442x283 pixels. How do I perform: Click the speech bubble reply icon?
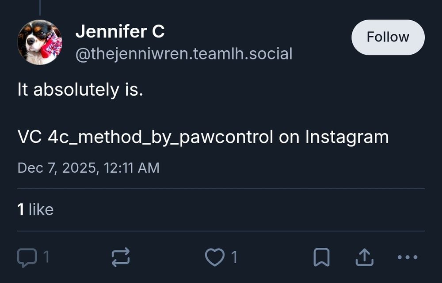tap(27, 256)
